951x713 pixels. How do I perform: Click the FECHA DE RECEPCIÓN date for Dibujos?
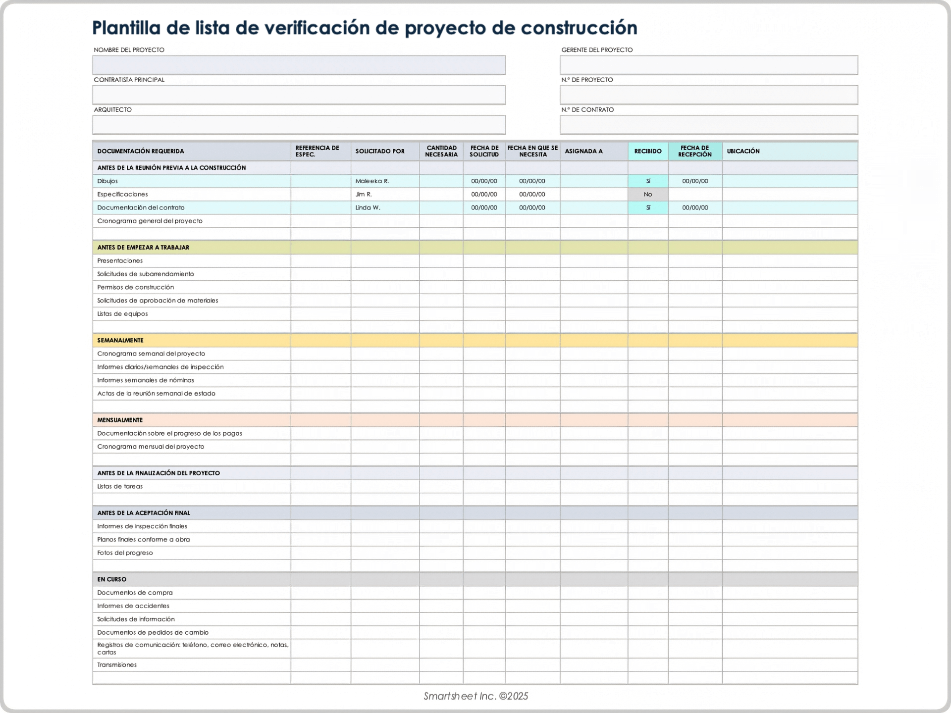click(x=695, y=181)
